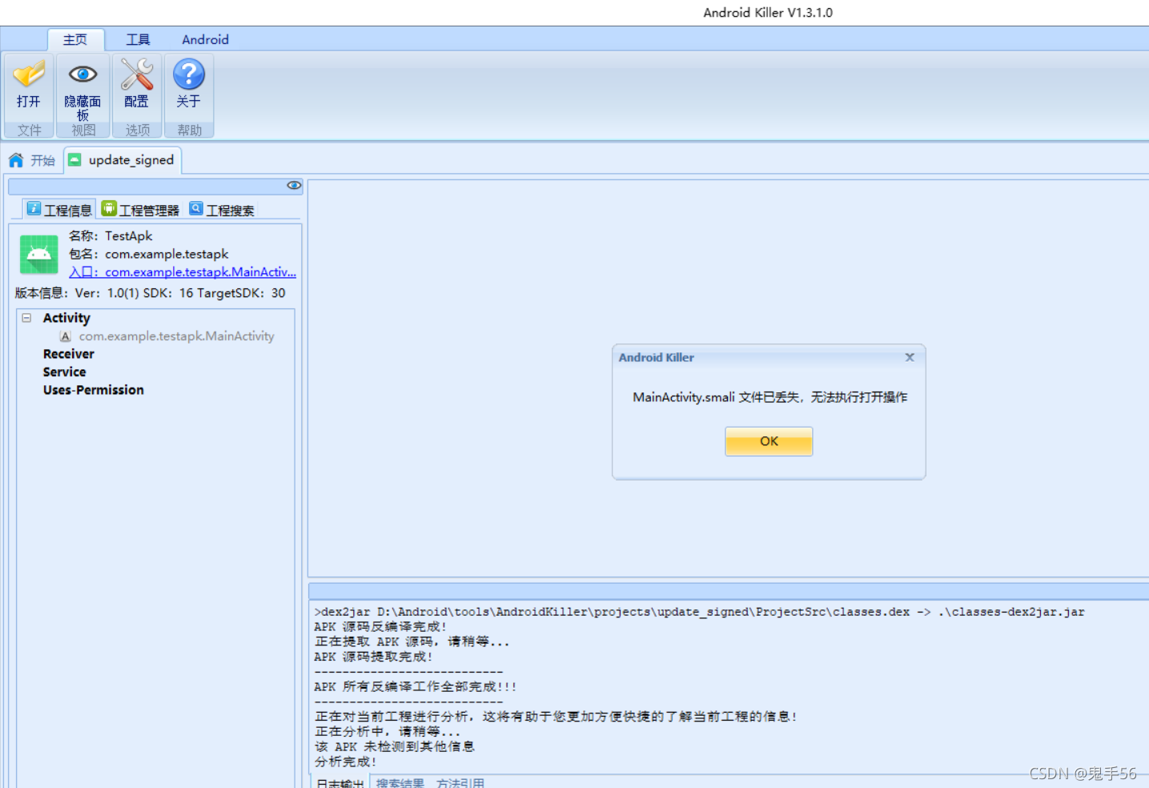The image size is (1149, 788).
Task: Click the MainActivity activity icon
Action: pyautogui.click(x=66, y=336)
